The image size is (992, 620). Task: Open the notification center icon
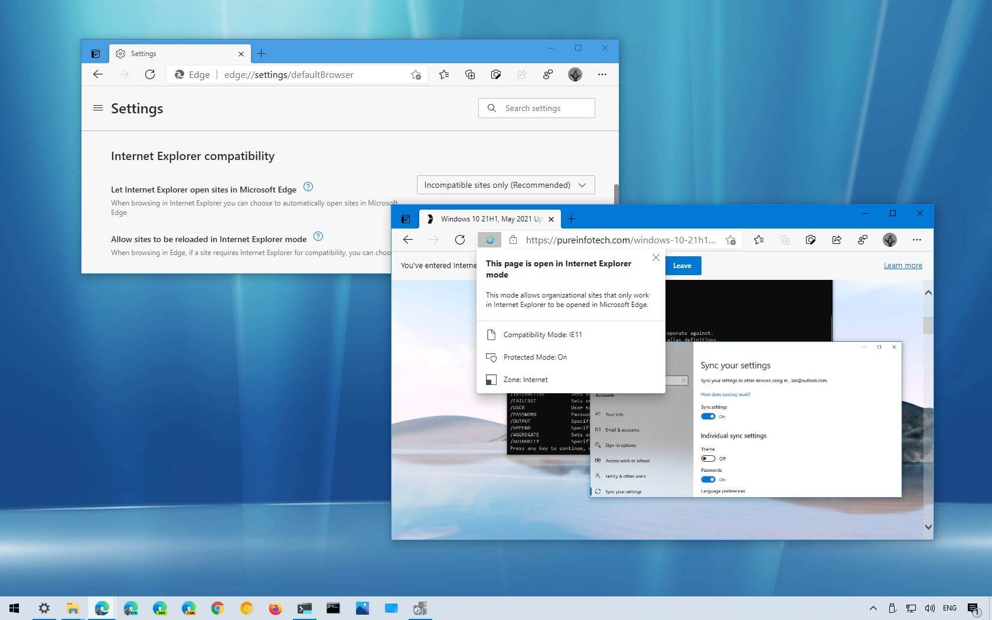click(x=974, y=609)
